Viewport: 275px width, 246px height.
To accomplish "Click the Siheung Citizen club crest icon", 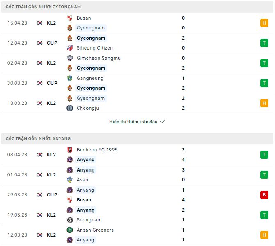I will tap(70, 48).
